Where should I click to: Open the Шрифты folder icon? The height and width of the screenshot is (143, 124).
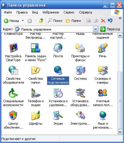pyautogui.click(x=35, y=115)
